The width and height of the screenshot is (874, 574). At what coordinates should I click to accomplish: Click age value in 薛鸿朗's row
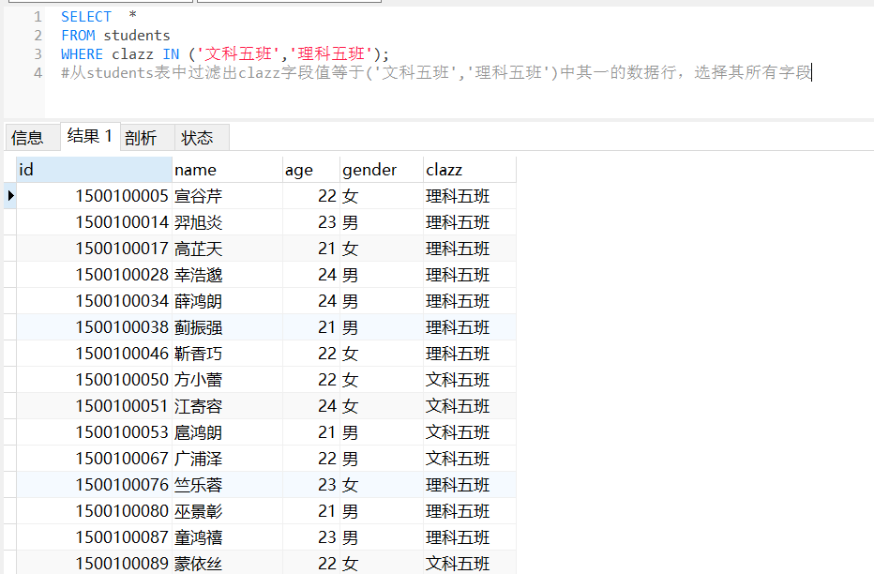coord(311,301)
